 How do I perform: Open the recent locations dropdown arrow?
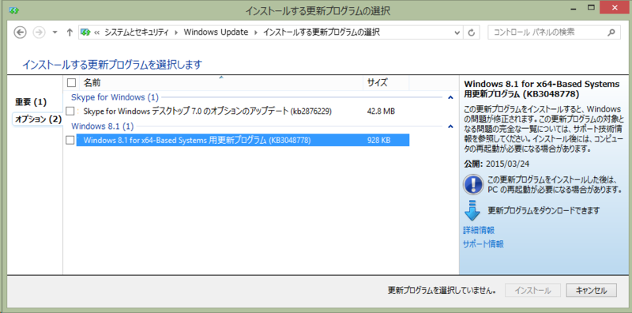pos(55,32)
